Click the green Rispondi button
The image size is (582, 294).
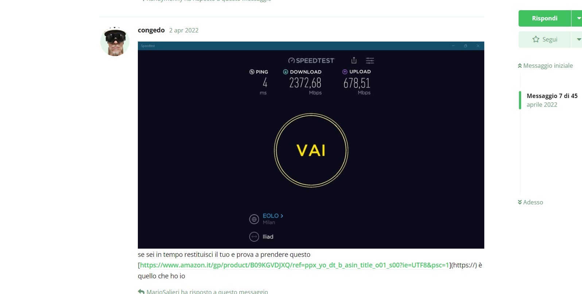(x=545, y=18)
